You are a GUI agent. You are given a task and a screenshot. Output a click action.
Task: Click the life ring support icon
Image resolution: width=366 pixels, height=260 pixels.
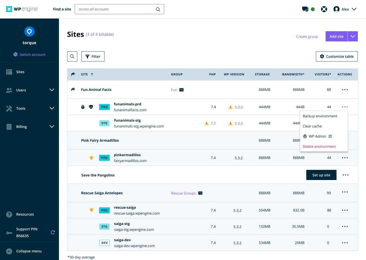tap(324, 9)
